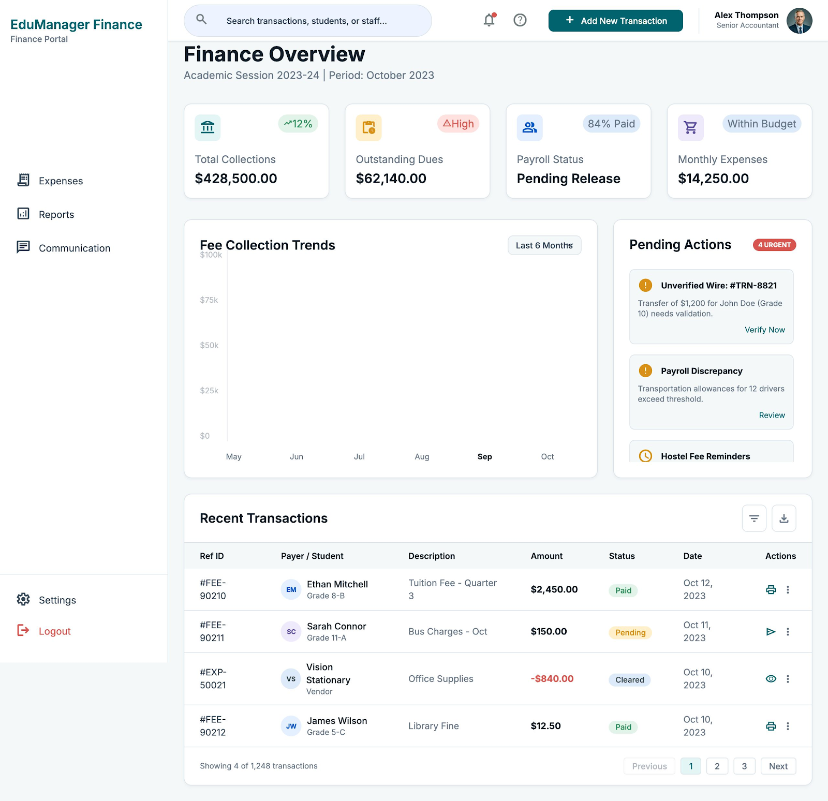Screen dimensions: 828x801
Task: Click the High alert badge
Action: [459, 124]
